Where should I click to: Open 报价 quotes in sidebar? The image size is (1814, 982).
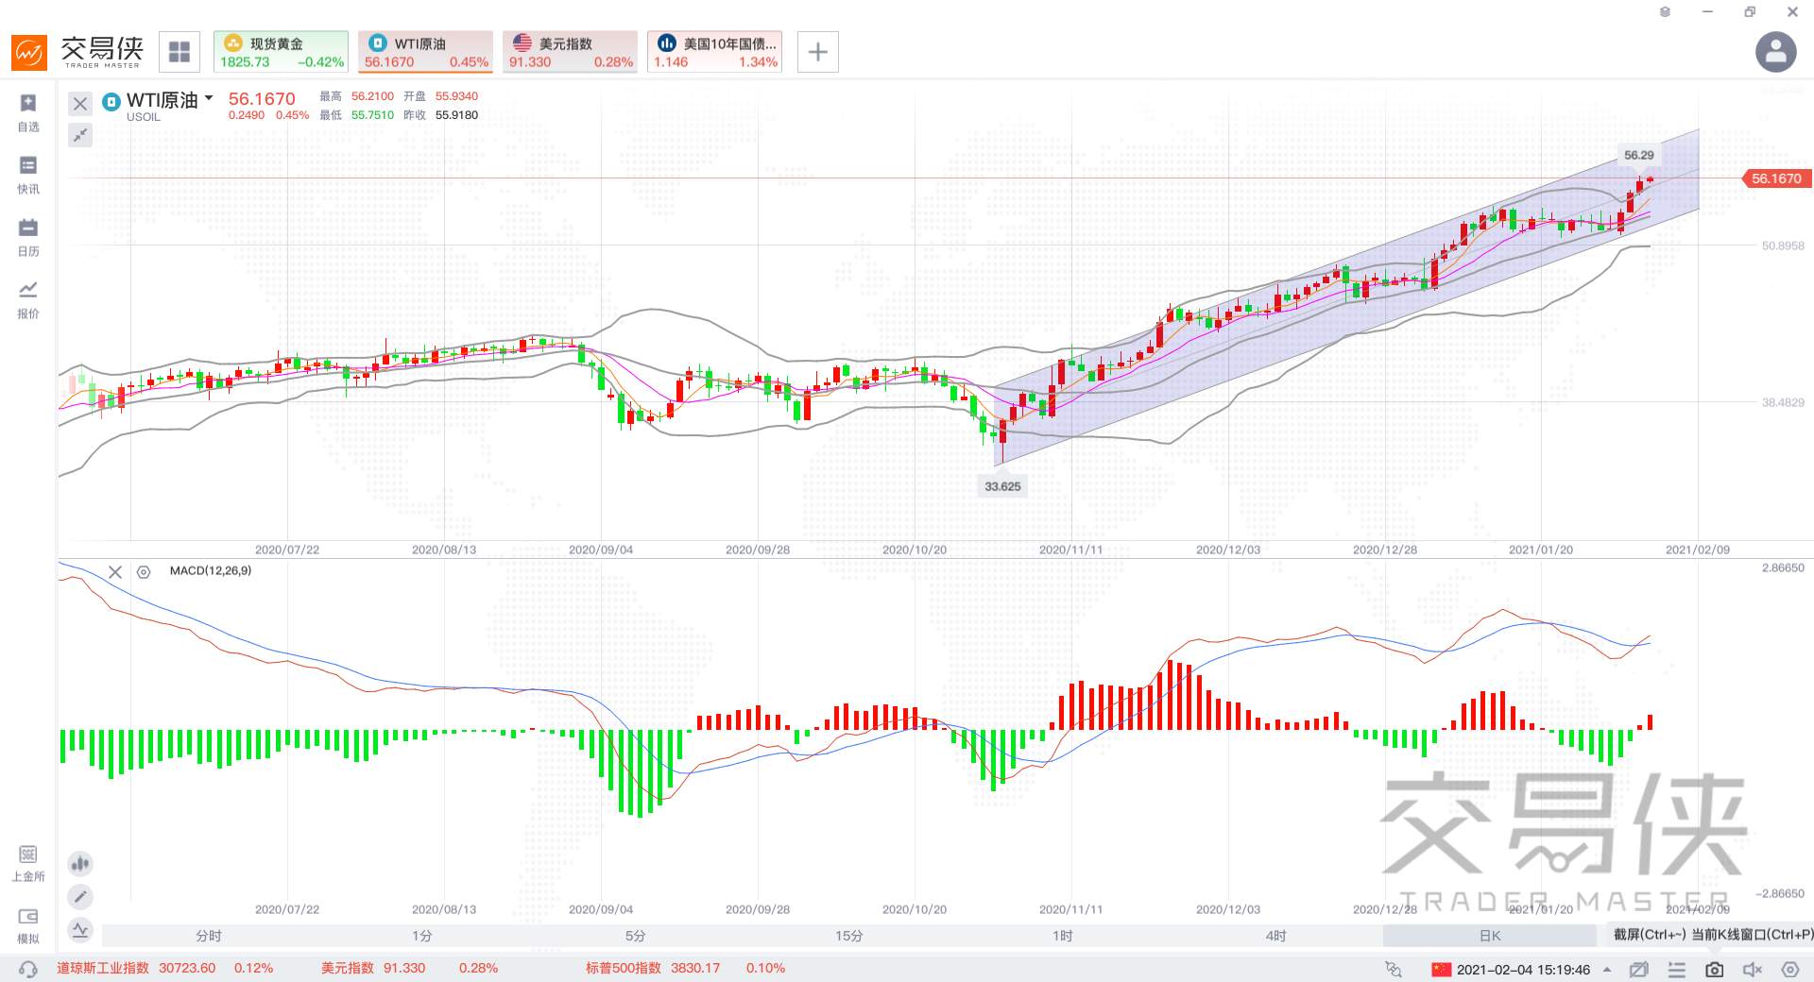[x=28, y=300]
